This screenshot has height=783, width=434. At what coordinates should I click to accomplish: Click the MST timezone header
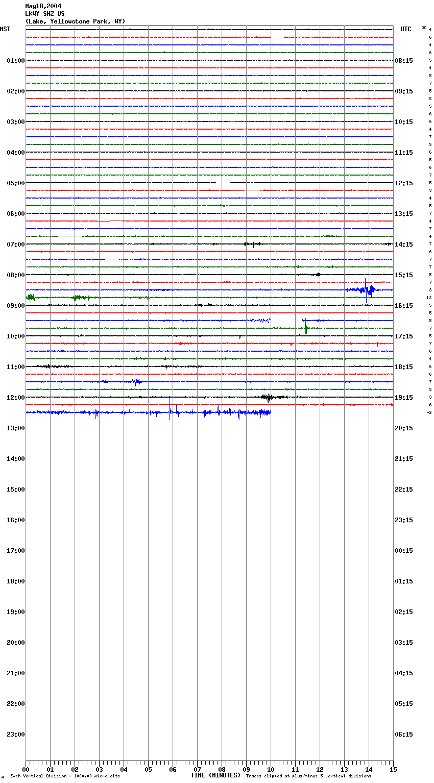(x=5, y=29)
